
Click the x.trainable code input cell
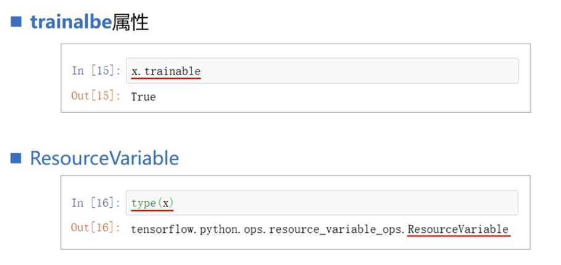coord(322,71)
